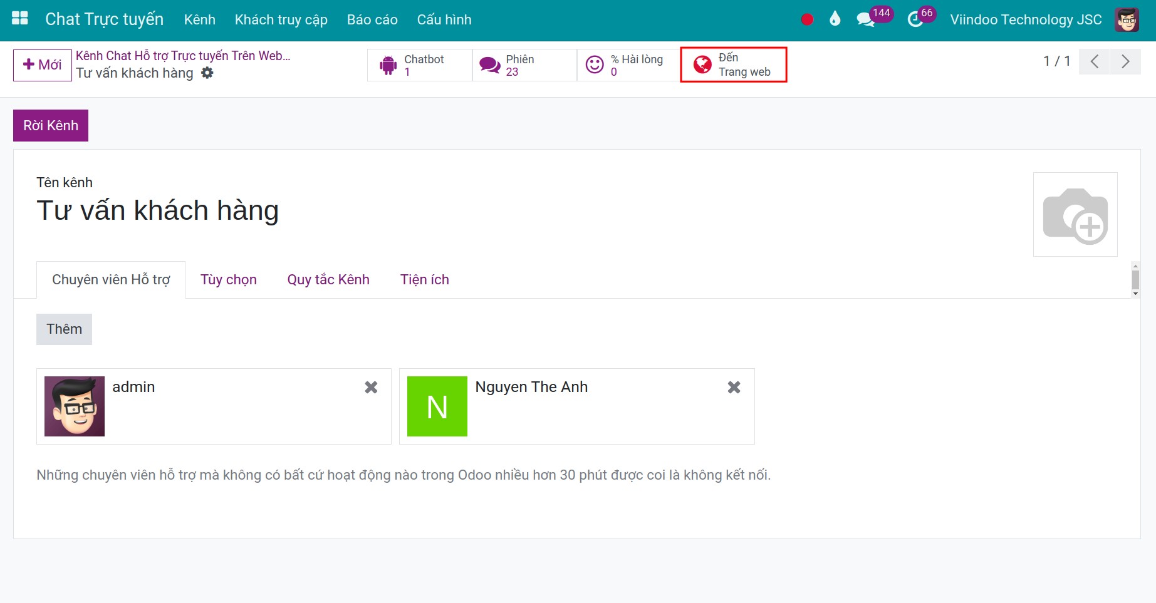Open the apps grid menu icon
Image resolution: width=1156 pixels, height=603 pixels.
coord(20,19)
